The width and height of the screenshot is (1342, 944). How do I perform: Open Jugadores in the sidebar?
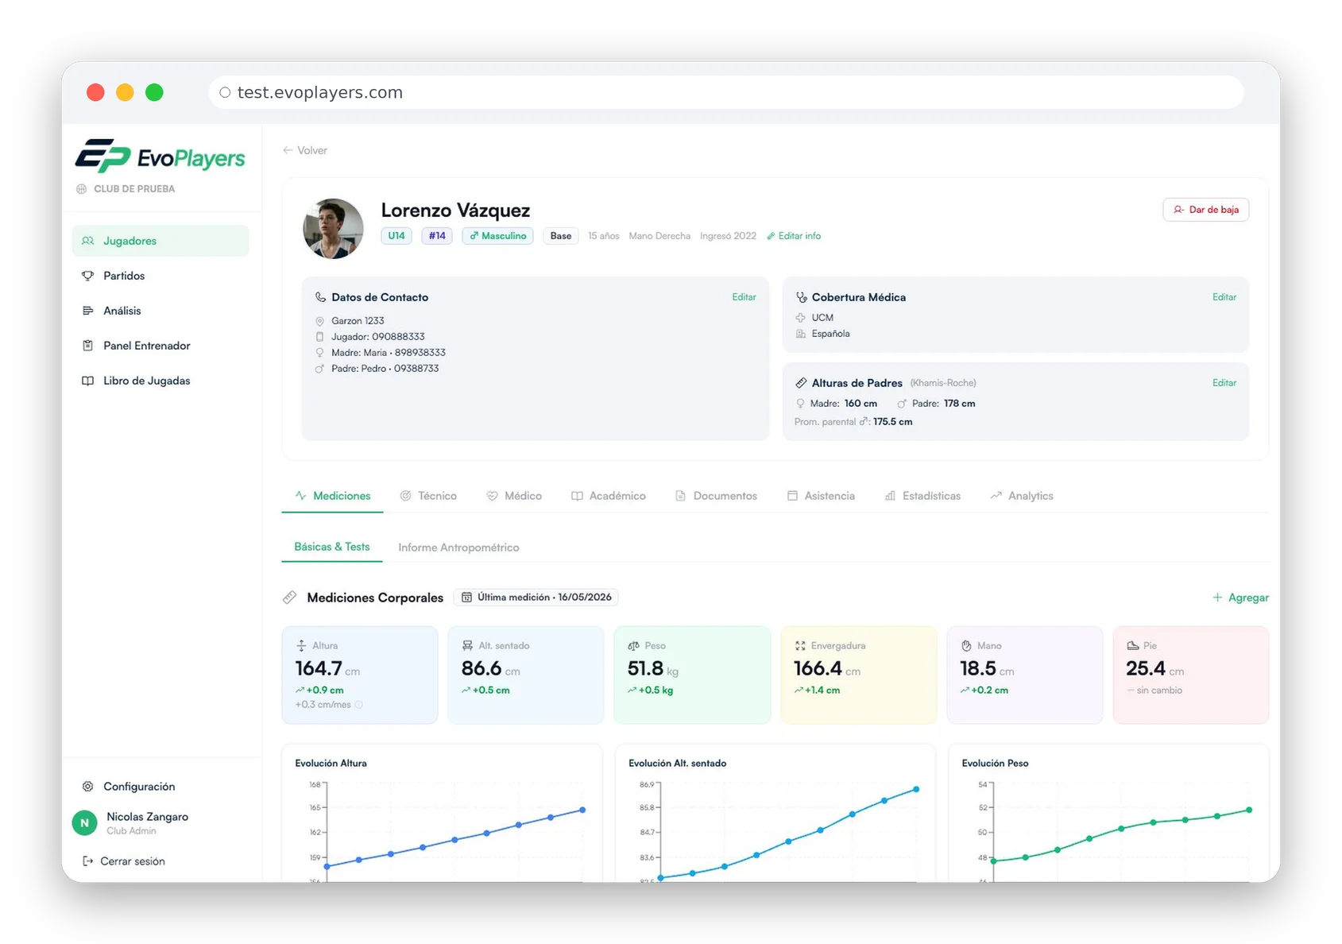[x=160, y=241]
